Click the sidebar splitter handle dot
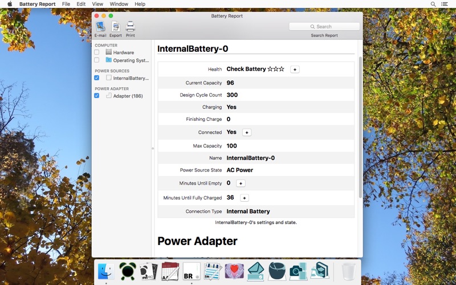Image resolution: width=456 pixels, height=285 pixels. [153, 148]
